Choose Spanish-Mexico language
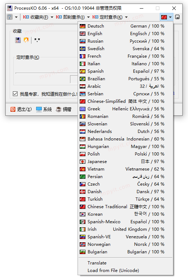Image resolution: width=188 pixels, height=277 pixels. coord(125,222)
